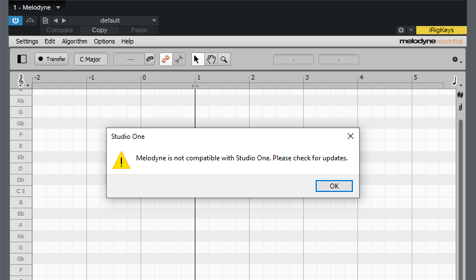Open the default preset dropdown
The width and height of the screenshot is (476, 280).
click(113, 20)
